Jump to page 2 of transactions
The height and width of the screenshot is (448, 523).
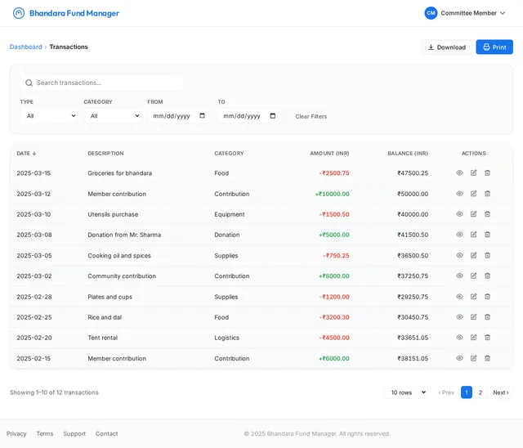(x=481, y=392)
